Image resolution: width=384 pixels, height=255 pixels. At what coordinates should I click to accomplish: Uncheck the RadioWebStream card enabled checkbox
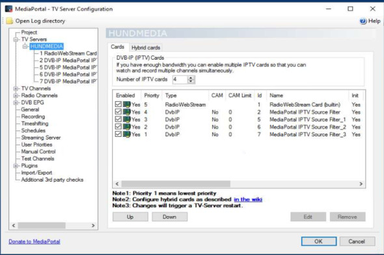pos(118,104)
